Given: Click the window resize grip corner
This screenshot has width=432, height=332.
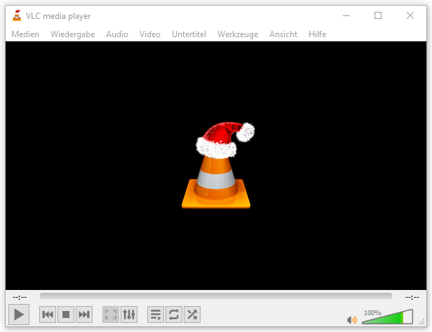Looking at the screenshot, I should (421, 322).
